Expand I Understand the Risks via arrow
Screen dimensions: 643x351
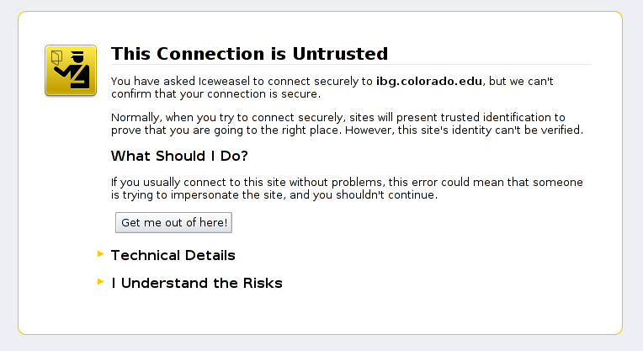[100, 282]
